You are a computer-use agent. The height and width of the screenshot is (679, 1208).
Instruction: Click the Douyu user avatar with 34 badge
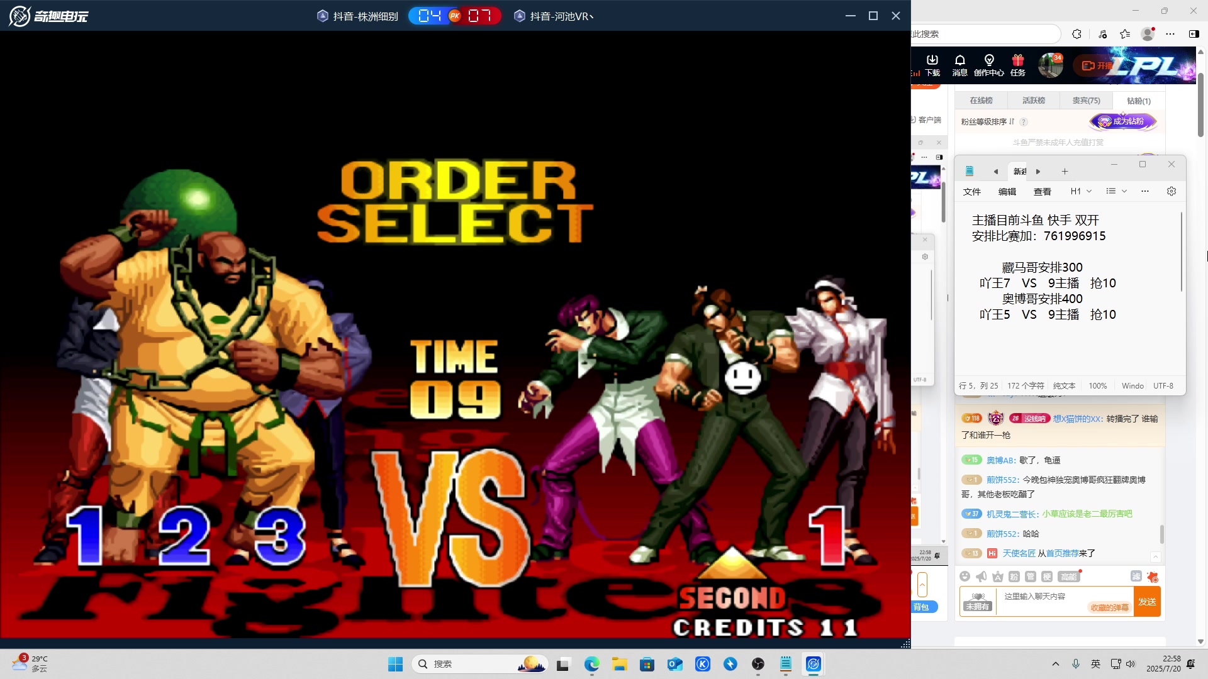(x=1051, y=65)
